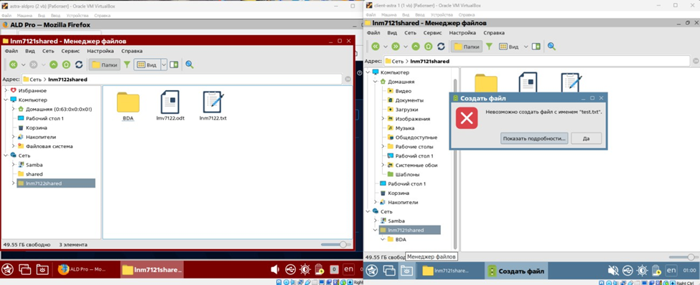Image resolution: width=700 pixels, height=285 pixels.
Task: Select Корзина in left tree
Action: 32,127
